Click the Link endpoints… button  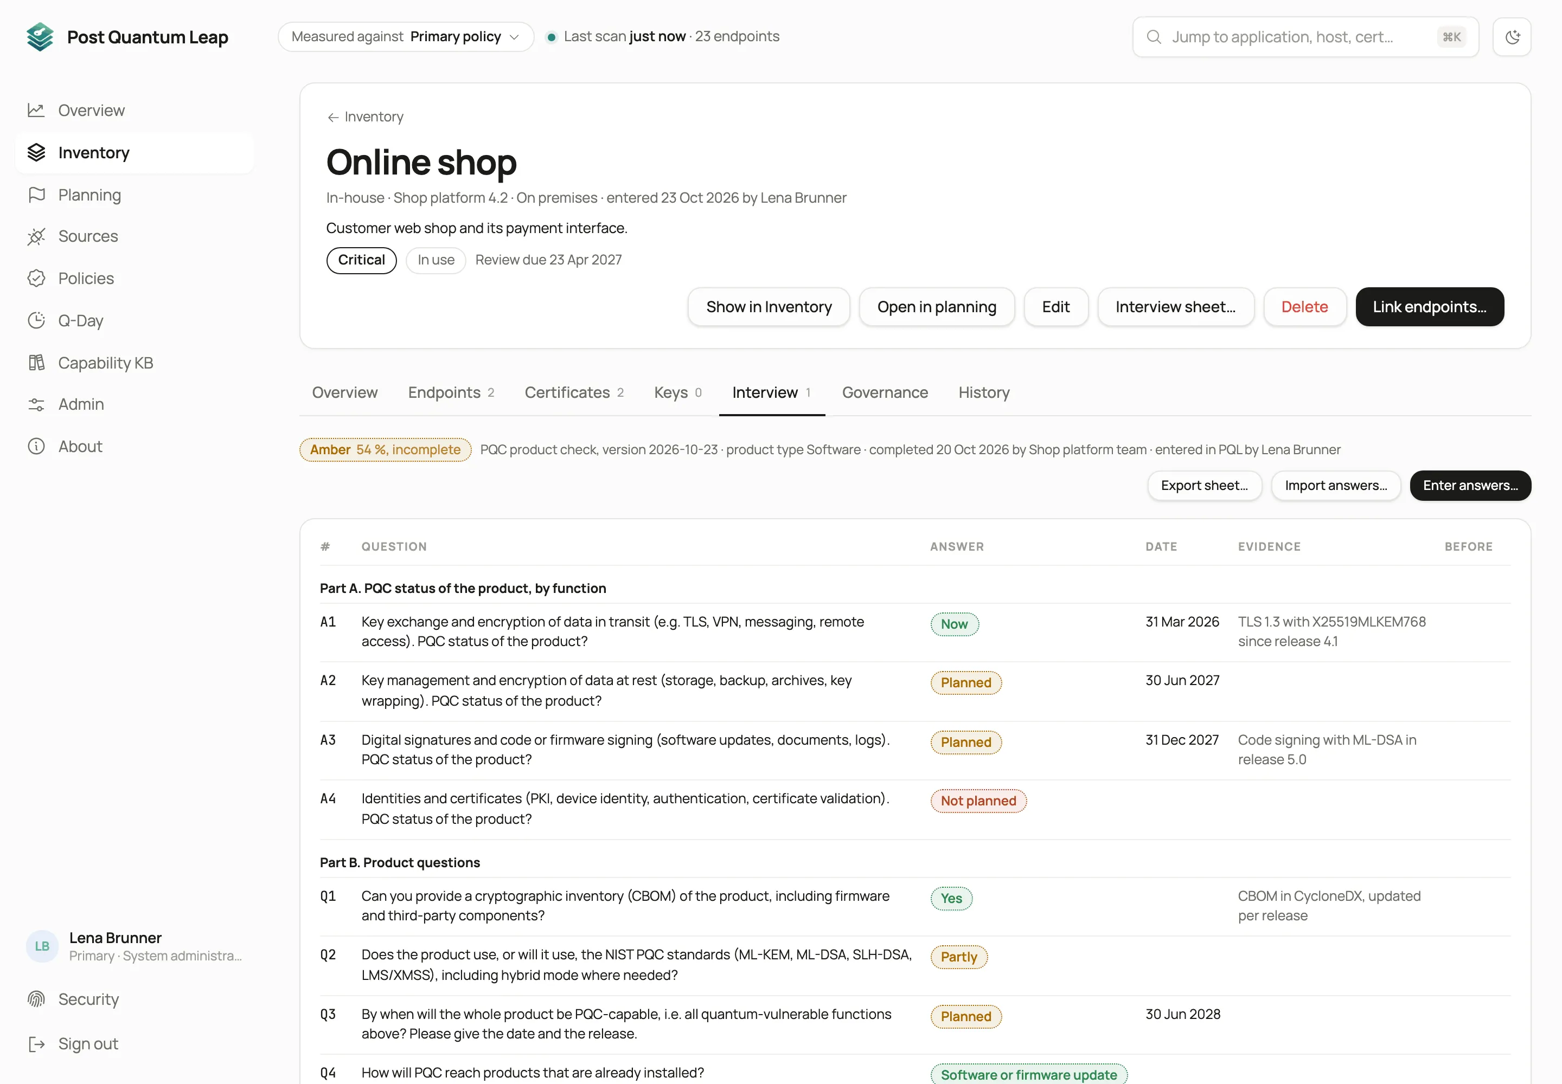[1430, 307]
